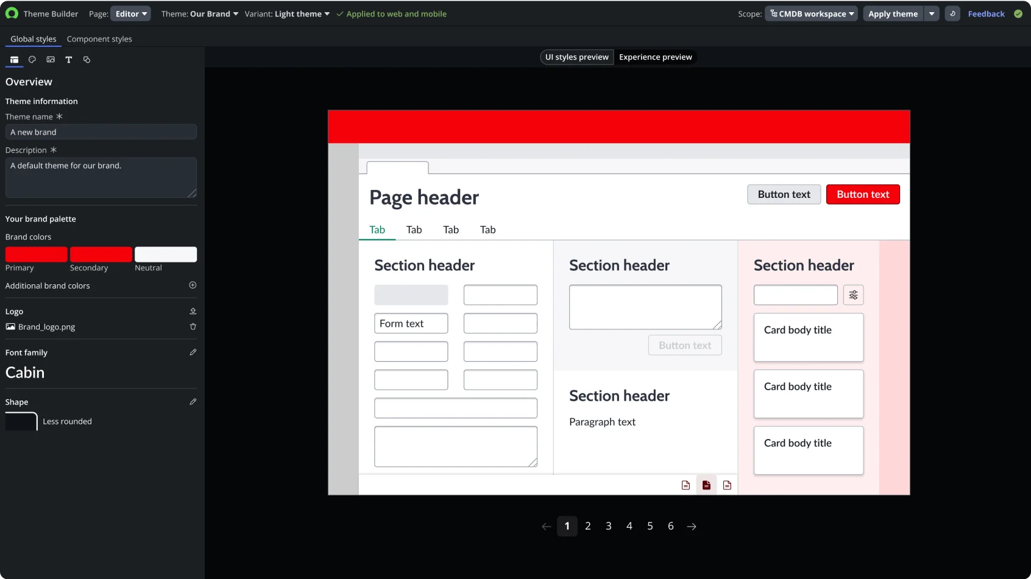Click the Applied to web and mobile status
The image size is (1031, 579).
click(x=391, y=13)
